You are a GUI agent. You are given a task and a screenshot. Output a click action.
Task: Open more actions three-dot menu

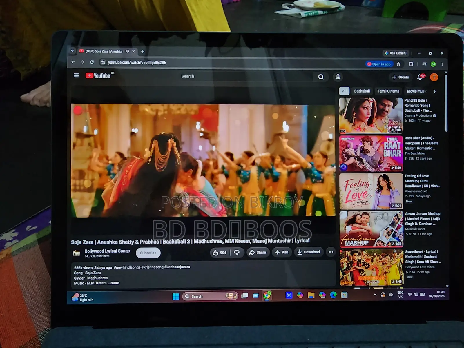click(x=331, y=252)
